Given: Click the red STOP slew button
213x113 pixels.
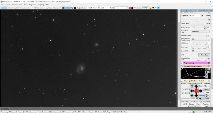Looking at the screenshot, I should [x=196, y=91].
